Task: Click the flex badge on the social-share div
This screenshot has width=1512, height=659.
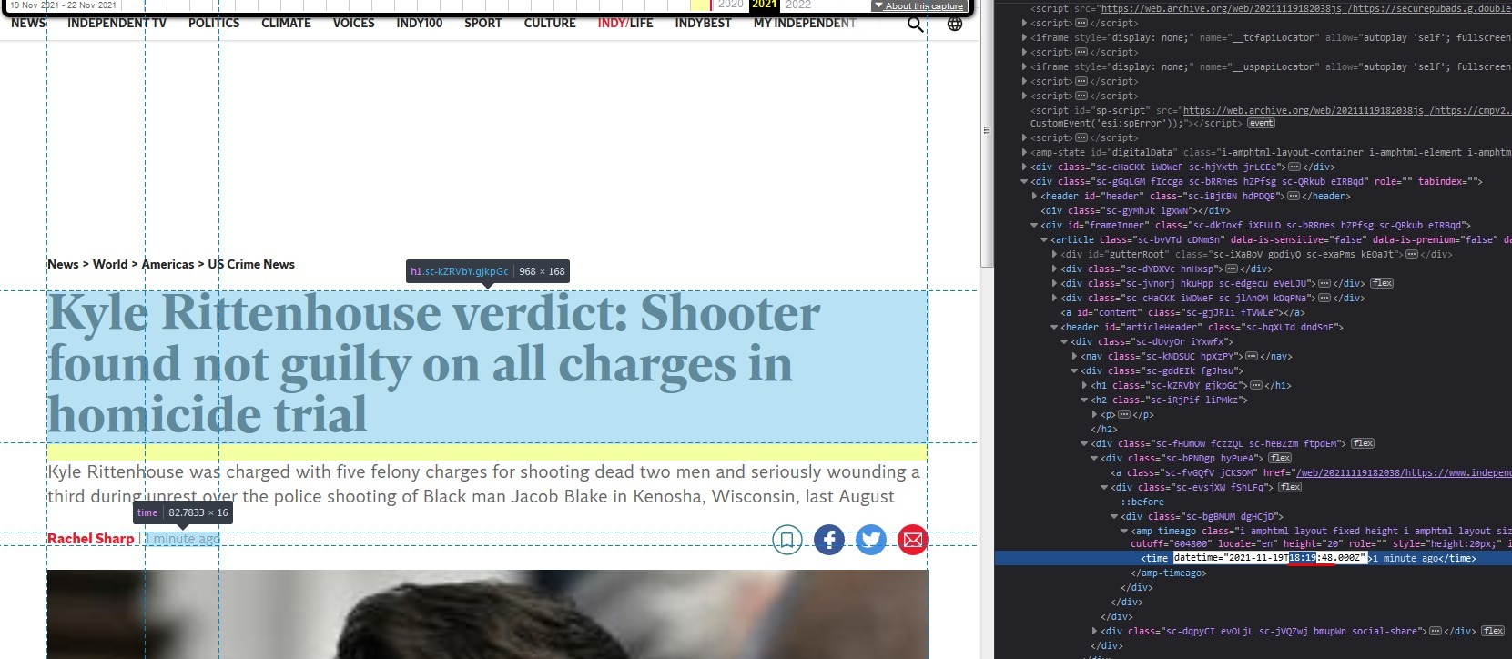Action: pos(1493,631)
